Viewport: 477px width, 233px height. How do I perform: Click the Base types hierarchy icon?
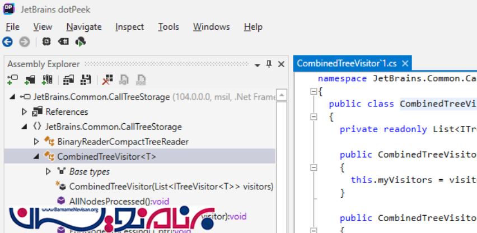pyautogui.click(x=62, y=171)
